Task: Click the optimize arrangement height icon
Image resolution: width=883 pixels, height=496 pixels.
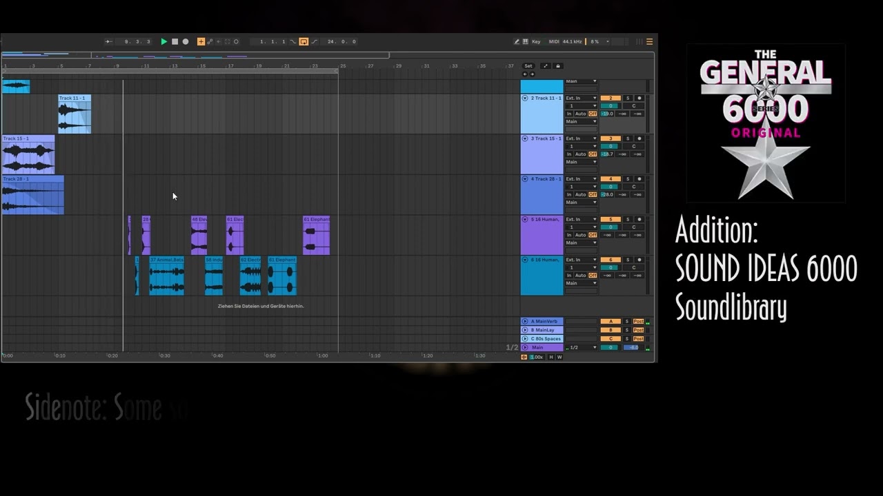Action: tap(546, 66)
